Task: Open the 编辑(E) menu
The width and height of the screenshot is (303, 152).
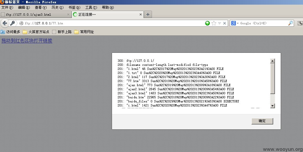Action: [24, 8]
